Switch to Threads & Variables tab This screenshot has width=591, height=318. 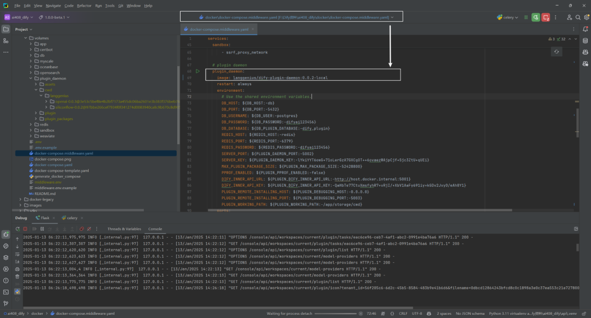pos(124,229)
